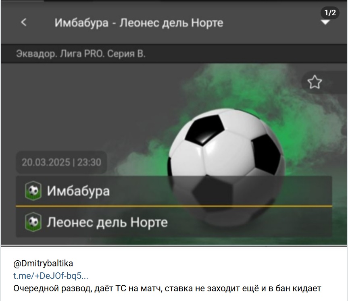The height and width of the screenshot is (301, 348).
Task: Click the post caption text about развод
Action: (167, 289)
